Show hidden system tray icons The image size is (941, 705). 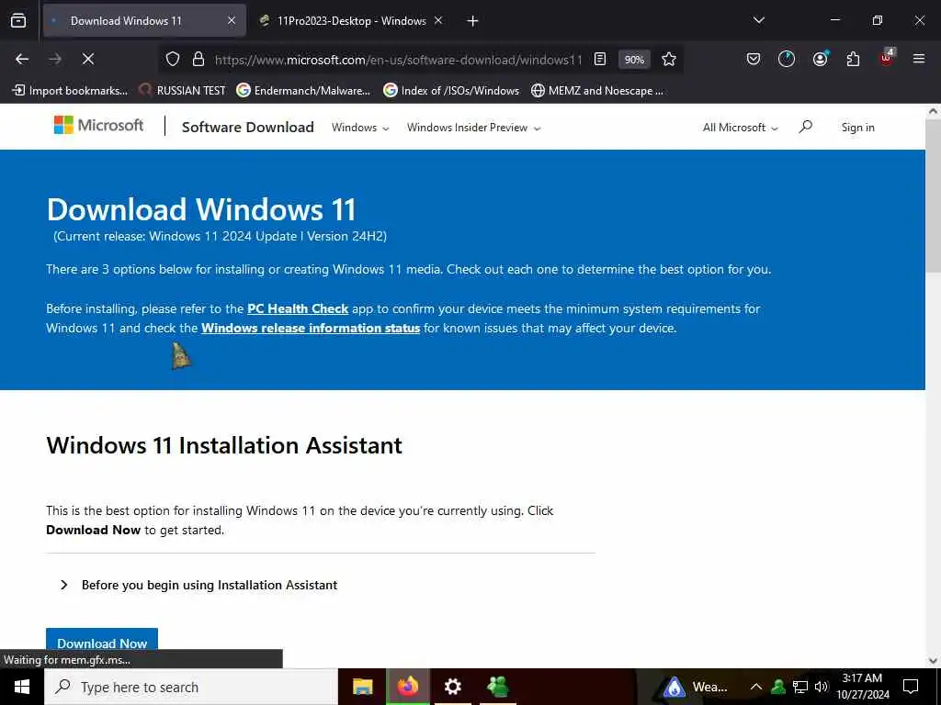[756, 687]
